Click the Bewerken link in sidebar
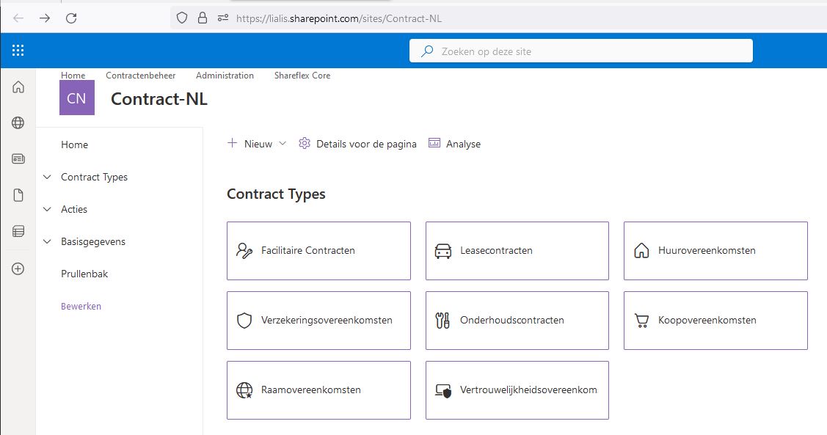 tap(81, 307)
